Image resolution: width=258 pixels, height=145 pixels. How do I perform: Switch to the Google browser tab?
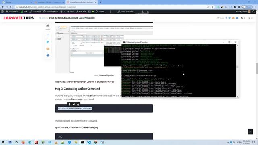17,2
